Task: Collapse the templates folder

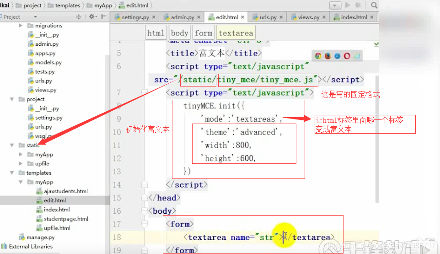Action: coord(12,173)
